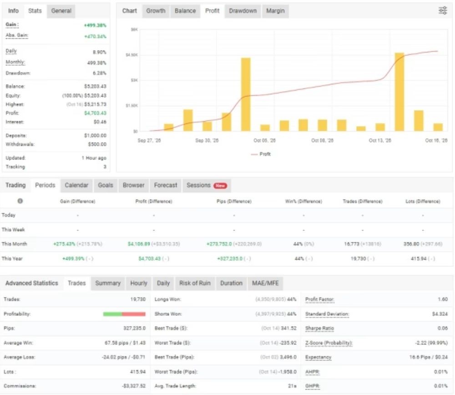This screenshot has height=395, width=455.
Task: Select the Balance chart tab
Action: [x=185, y=11]
